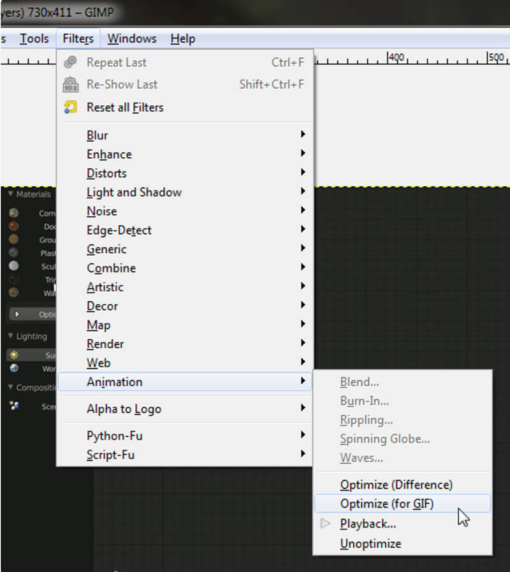The width and height of the screenshot is (510, 572).
Task: Collapse the Lighting section triangle
Action: click(10, 336)
